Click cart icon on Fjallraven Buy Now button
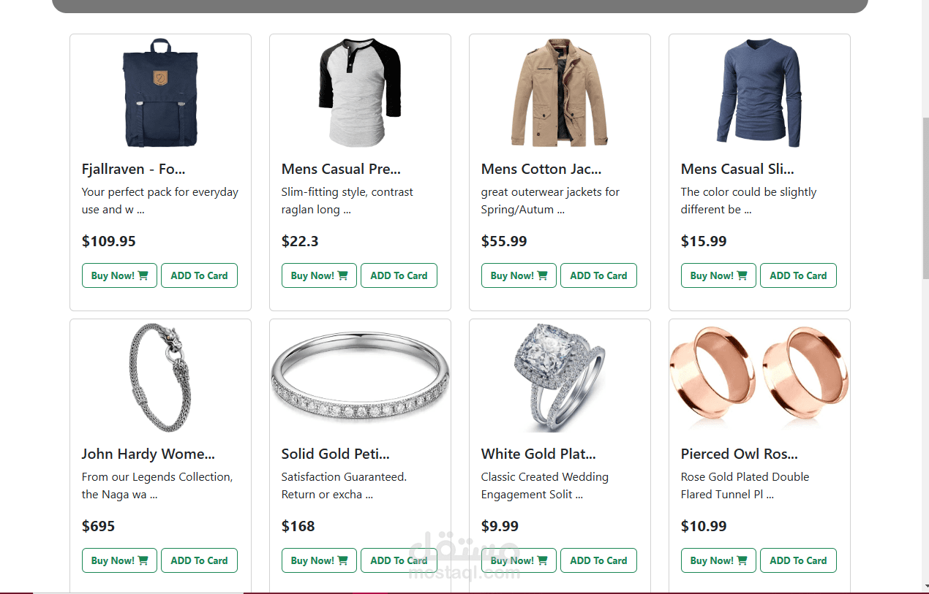929x594 pixels. coord(143,275)
